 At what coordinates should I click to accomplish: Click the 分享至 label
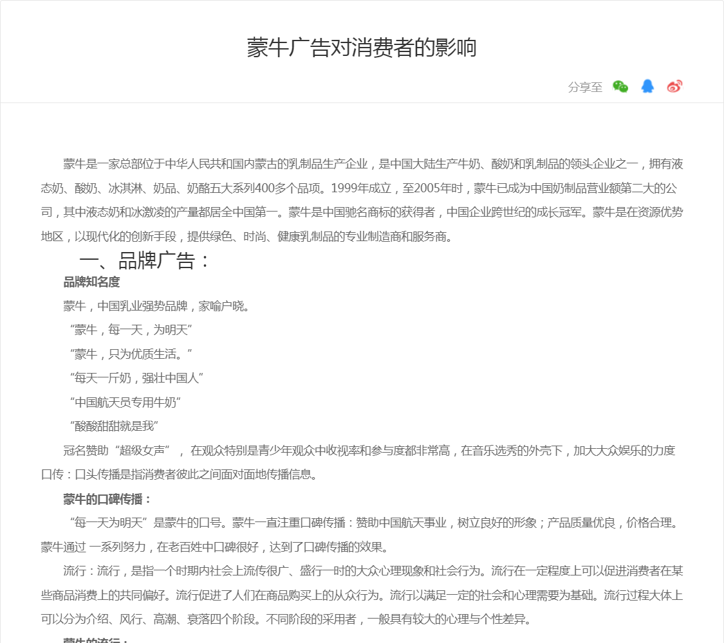(585, 87)
